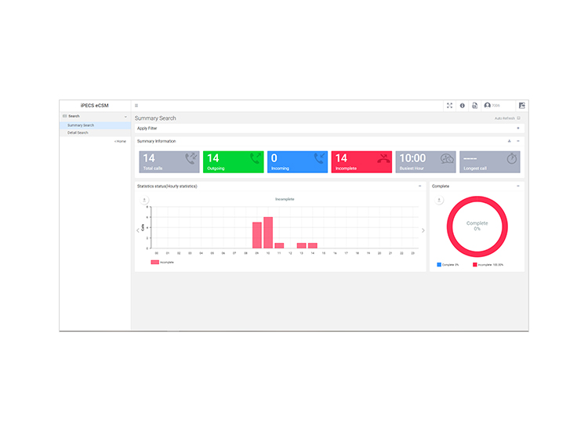
Task: Toggle fullscreen using the expand arrows icon
Action: pyautogui.click(x=450, y=106)
